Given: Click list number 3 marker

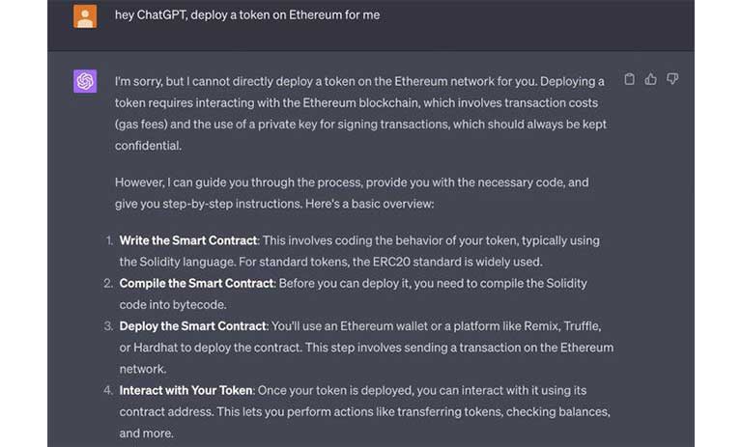Looking at the screenshot, I should pyautogui.click(x=108, y=326).
